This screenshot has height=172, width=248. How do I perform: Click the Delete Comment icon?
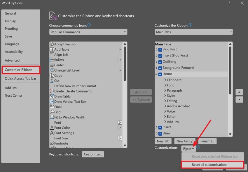pos(52,91)
